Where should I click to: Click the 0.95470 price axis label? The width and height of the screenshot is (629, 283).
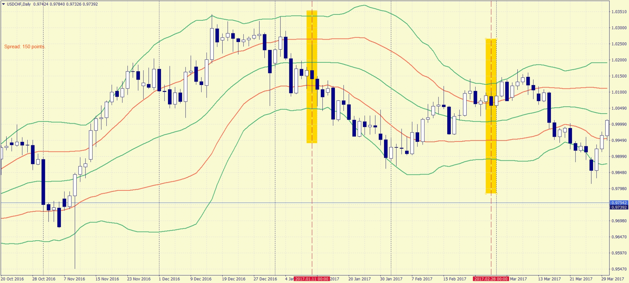point(619,269)
